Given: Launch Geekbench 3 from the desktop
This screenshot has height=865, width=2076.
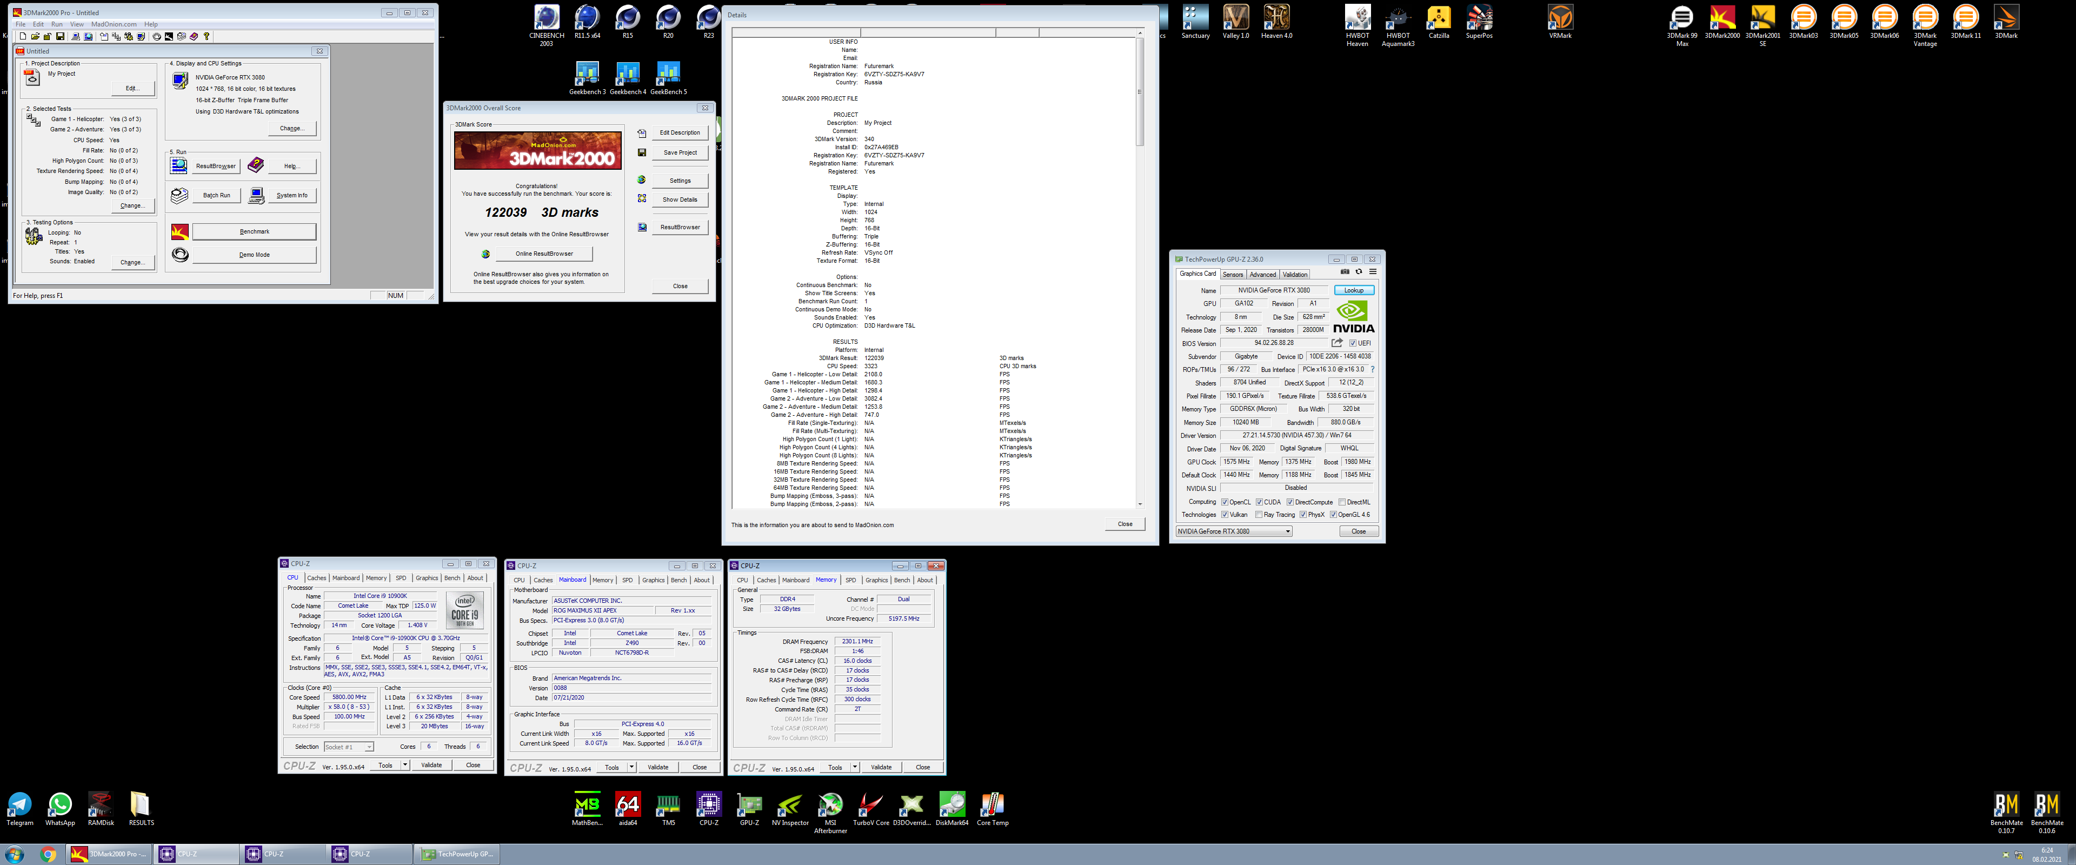Looking at the screenshot, I should point(587,78).
